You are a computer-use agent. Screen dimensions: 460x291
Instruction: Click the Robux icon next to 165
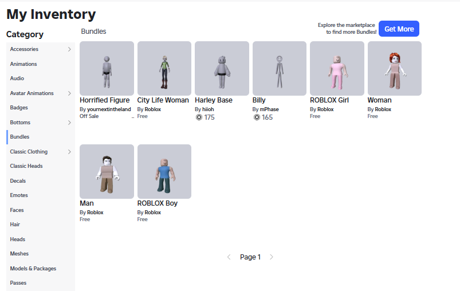tap(257, 117)
